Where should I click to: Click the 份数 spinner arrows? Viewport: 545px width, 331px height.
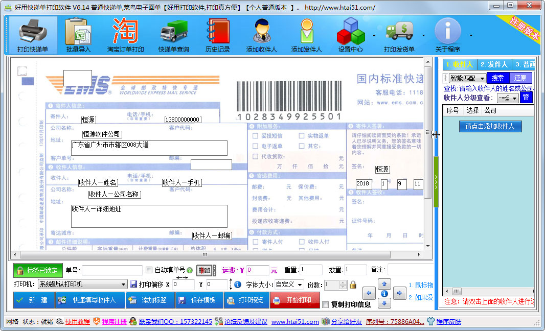coord(343,285)
